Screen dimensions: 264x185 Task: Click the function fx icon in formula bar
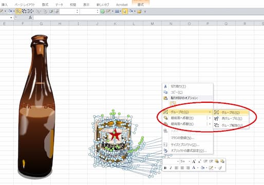tap(30, 17)
